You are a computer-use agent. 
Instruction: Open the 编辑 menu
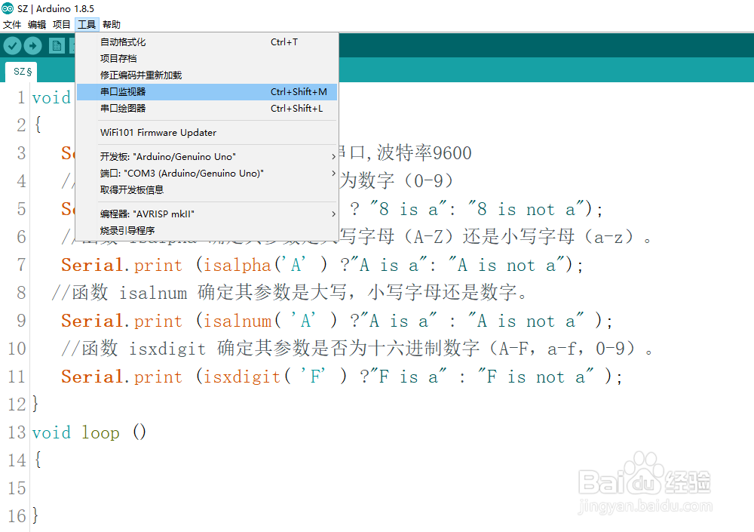(x=37, y=24)
